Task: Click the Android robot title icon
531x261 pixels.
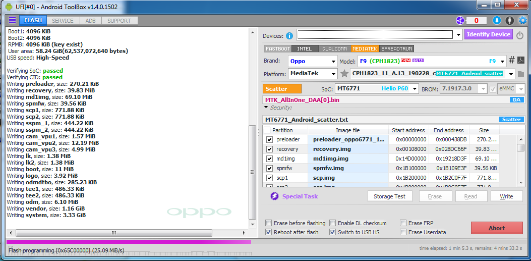Action: click(9, 6)
